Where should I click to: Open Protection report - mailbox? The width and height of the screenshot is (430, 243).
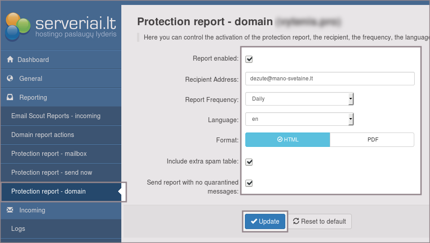point(49,154)
